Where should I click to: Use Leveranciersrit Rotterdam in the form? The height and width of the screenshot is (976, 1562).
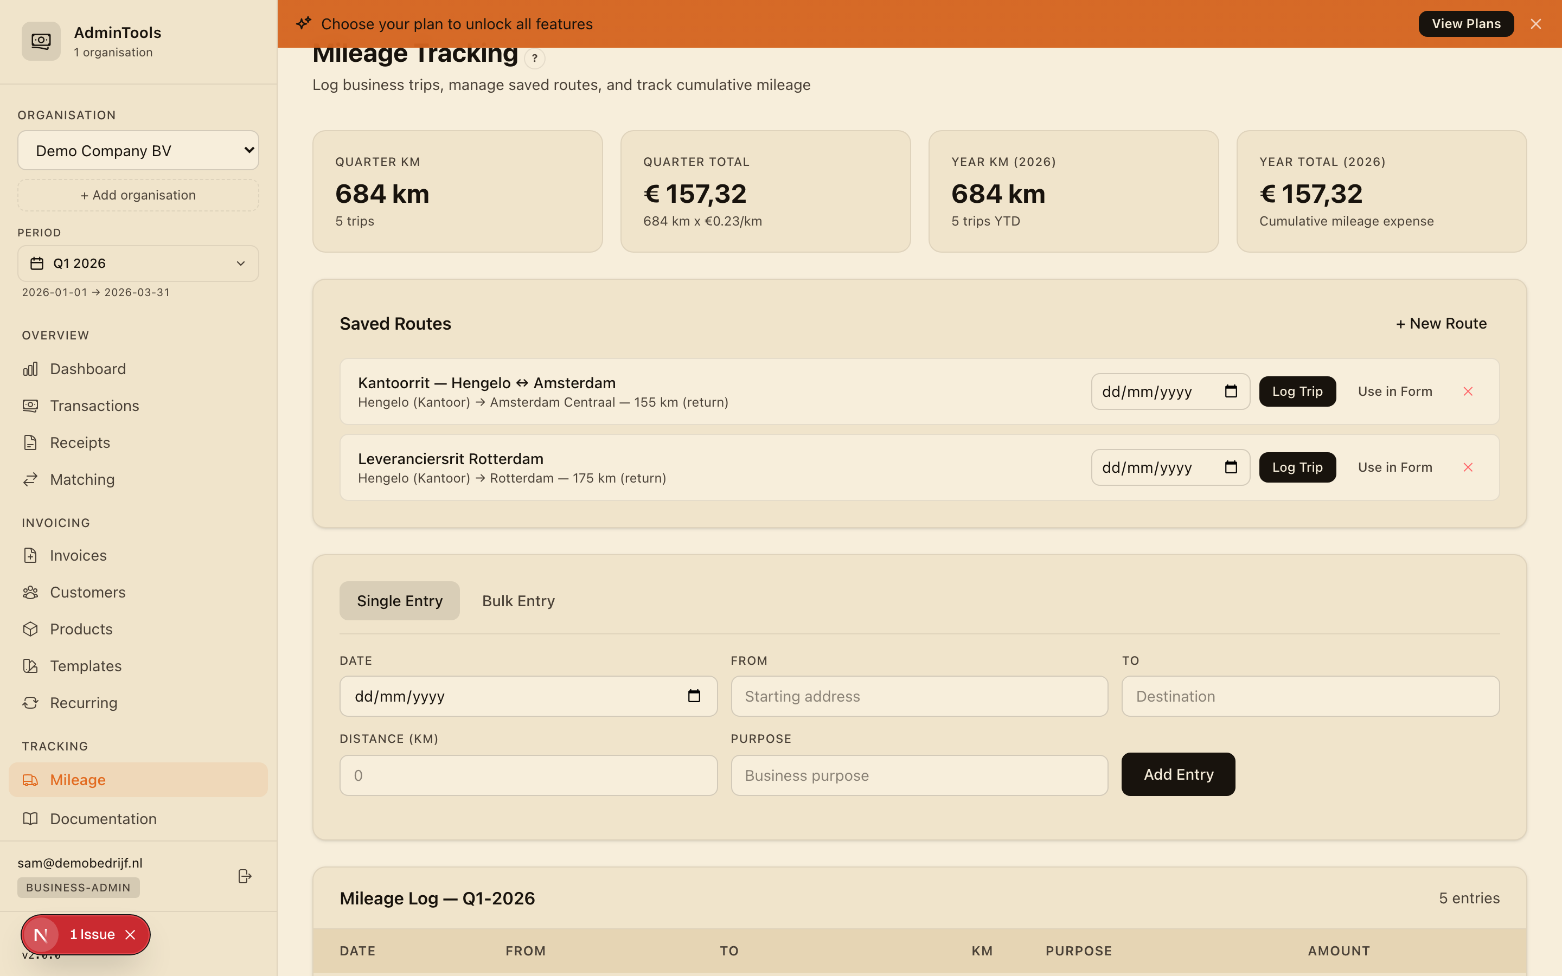pos(1395,467)
